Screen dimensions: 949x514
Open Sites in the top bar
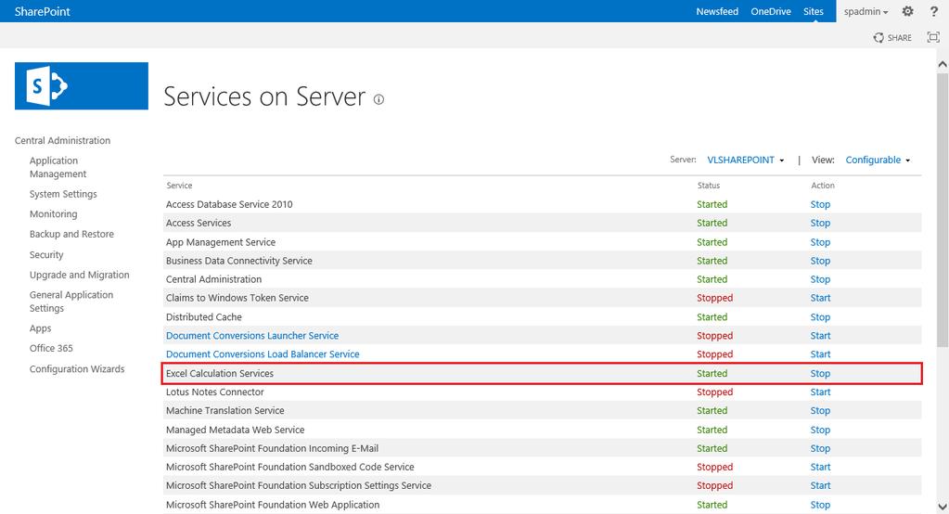(814, 11)
